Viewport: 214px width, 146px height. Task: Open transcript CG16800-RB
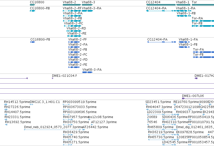tap(40, 8)
